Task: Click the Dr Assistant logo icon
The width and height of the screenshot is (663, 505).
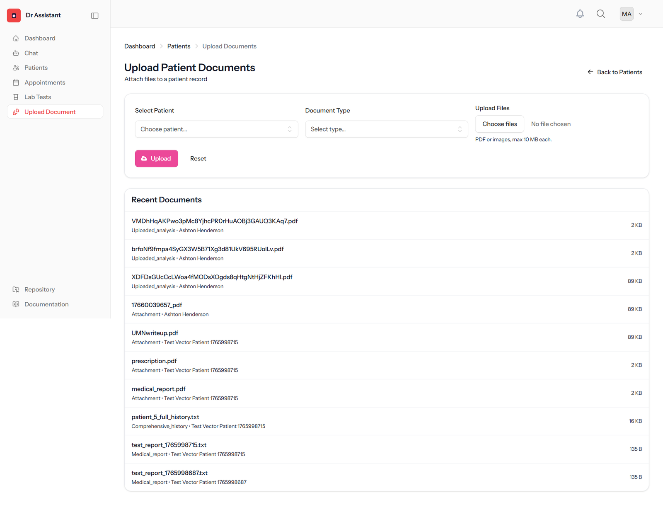Action: [x=14, y=15]
